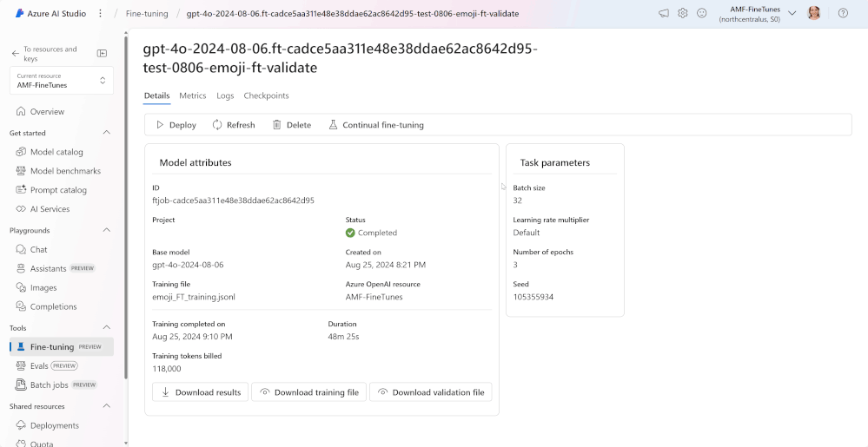Collapse the Shared resources section
Viewport: 868px width, 447px height.
107,406
